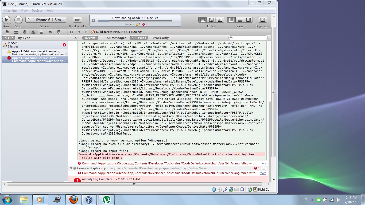Screen dimensions: 365x205
Task: Select the Issue navigator warning triangle icon
Action: [x=33, y=32]
